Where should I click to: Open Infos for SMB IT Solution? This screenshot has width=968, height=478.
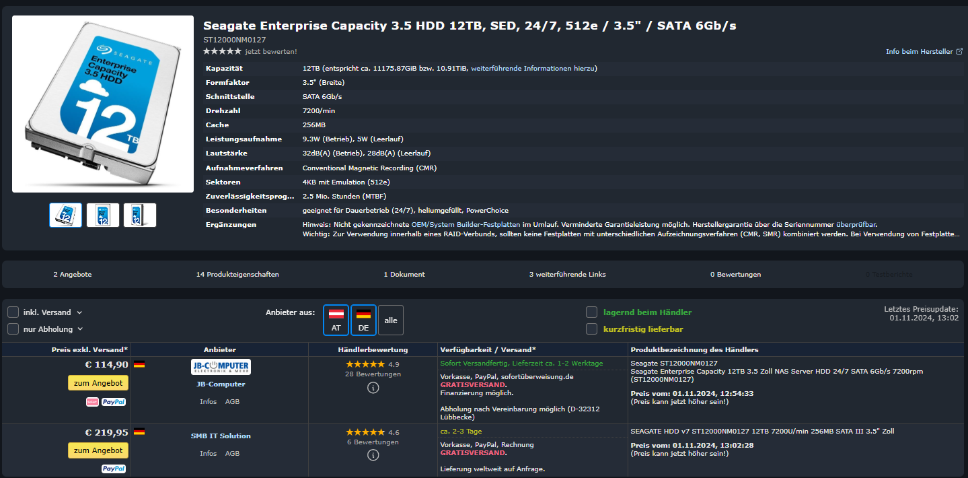(x=208, y=454)
